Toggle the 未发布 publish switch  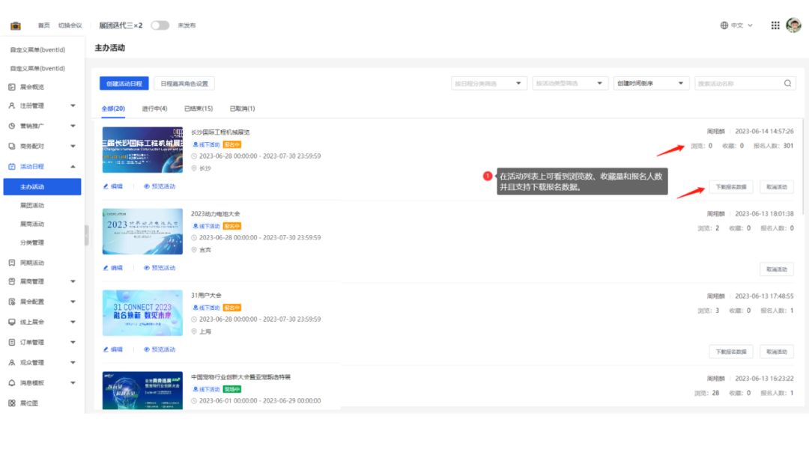pos(160,25)
